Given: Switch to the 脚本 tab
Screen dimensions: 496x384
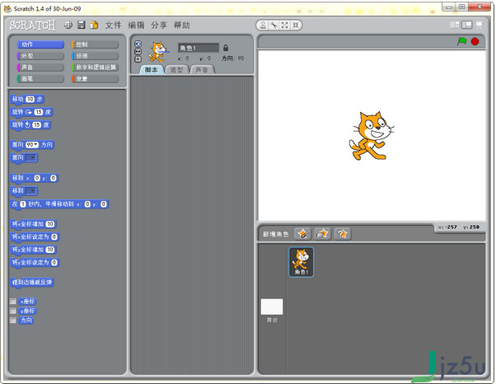Looking at the screenshot, I should coord(152,69).
